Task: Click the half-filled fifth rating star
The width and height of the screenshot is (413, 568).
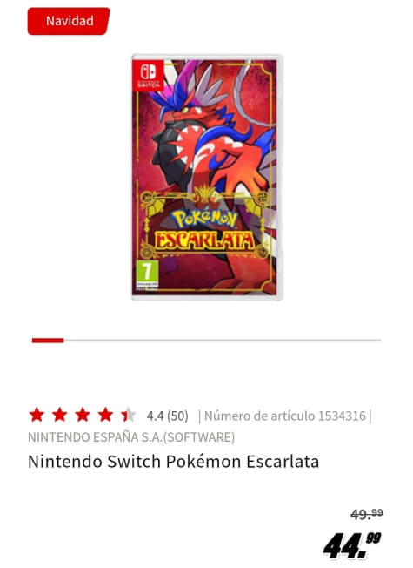Action: pyautogui.click(x=128, y=415)
